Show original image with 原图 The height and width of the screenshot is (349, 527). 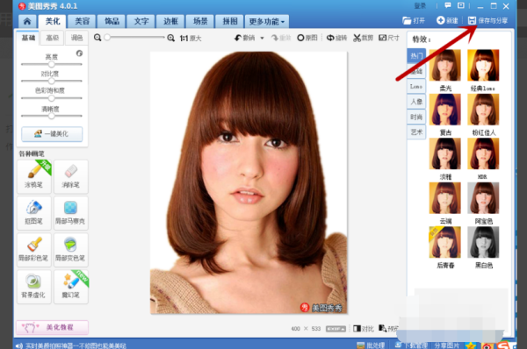pyautogui.click(x=307, y=38)
